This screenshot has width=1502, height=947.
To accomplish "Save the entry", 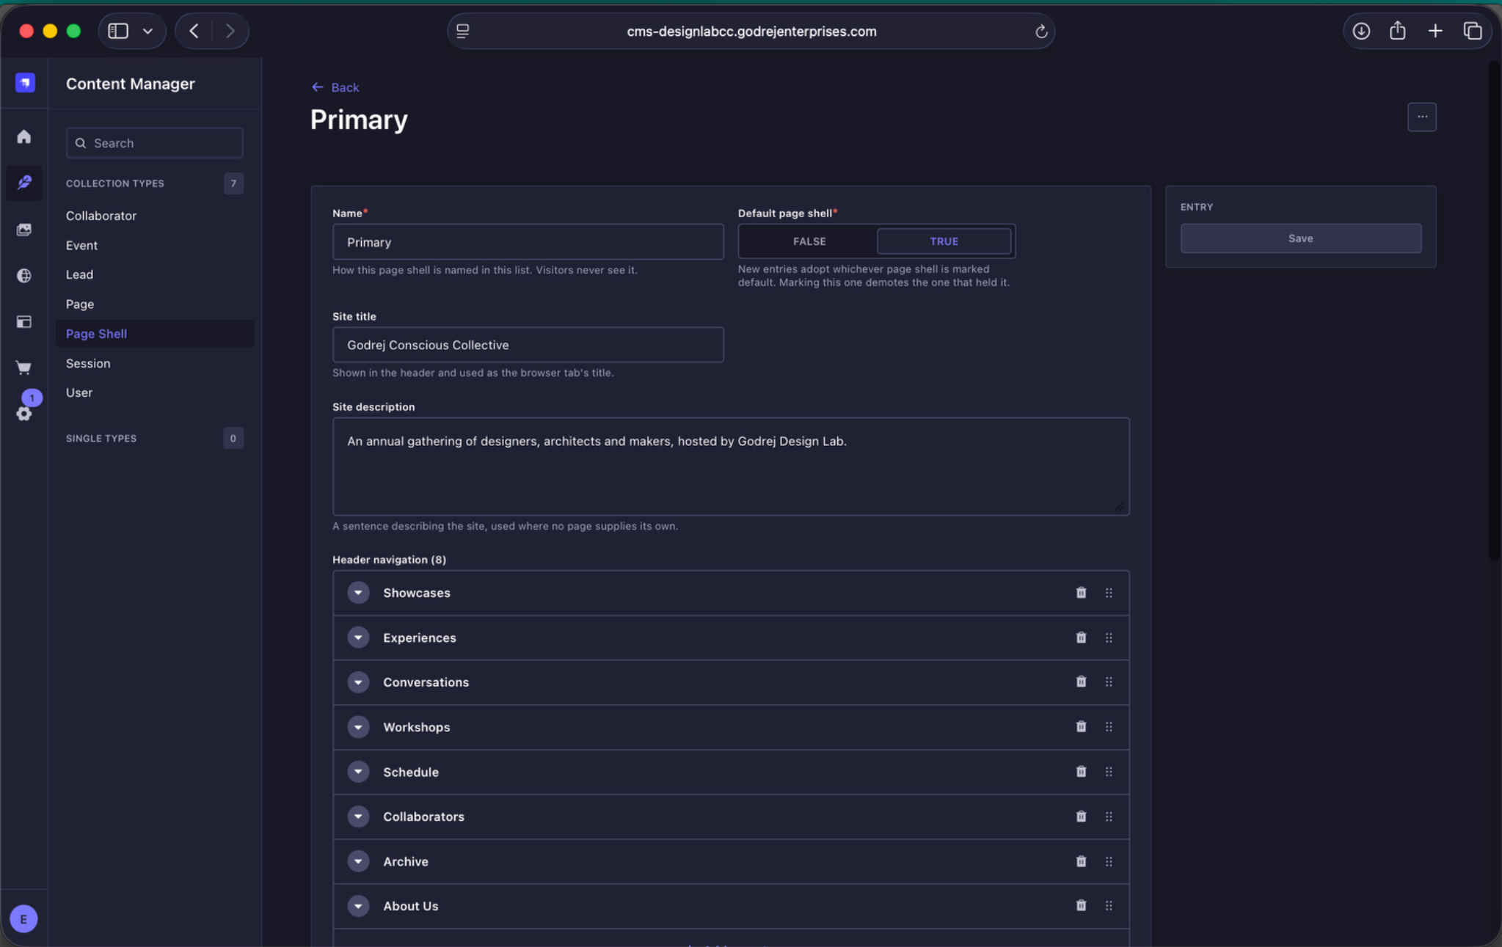I will point(1300,238).
